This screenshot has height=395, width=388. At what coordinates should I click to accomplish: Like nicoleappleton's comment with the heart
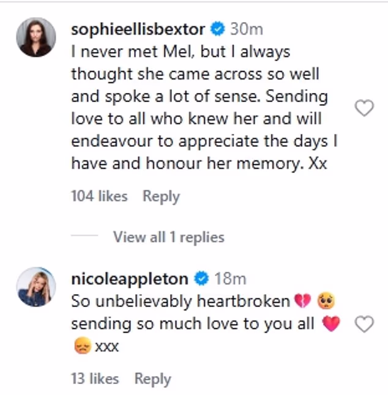364,325
